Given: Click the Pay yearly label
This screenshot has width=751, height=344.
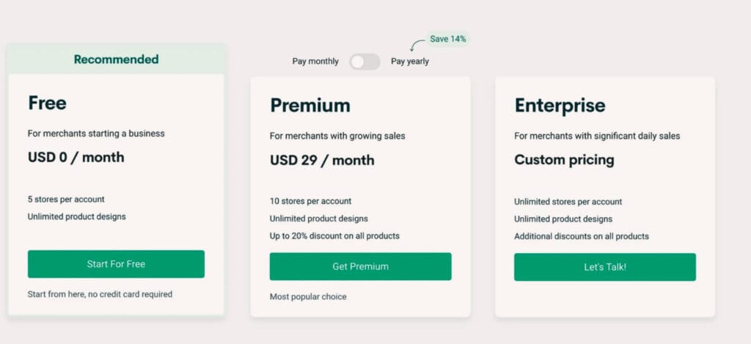Looking at the screenshot, I should point(410,62).
